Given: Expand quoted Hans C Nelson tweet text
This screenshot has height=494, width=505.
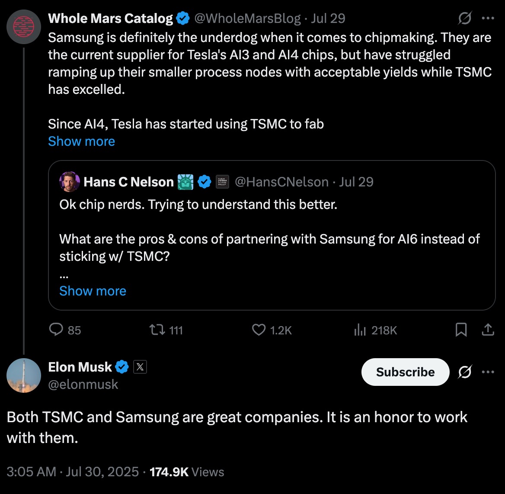Looking at the screenshot, I should pos(93,291).
